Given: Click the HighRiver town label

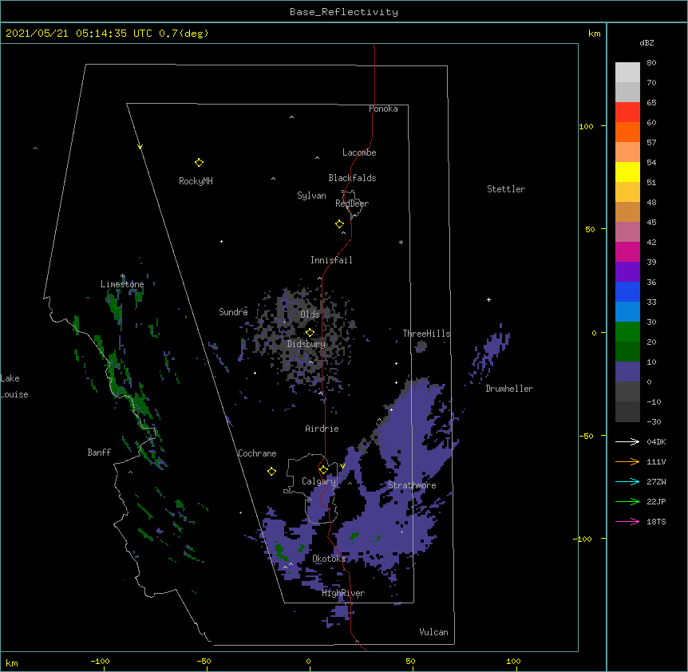Looking at the screenshot, I should point(343,593).
